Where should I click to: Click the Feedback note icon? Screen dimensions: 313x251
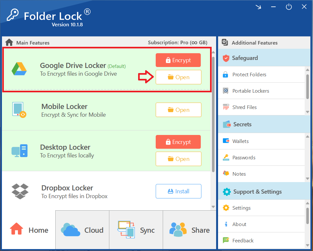(x=226, y=240)
